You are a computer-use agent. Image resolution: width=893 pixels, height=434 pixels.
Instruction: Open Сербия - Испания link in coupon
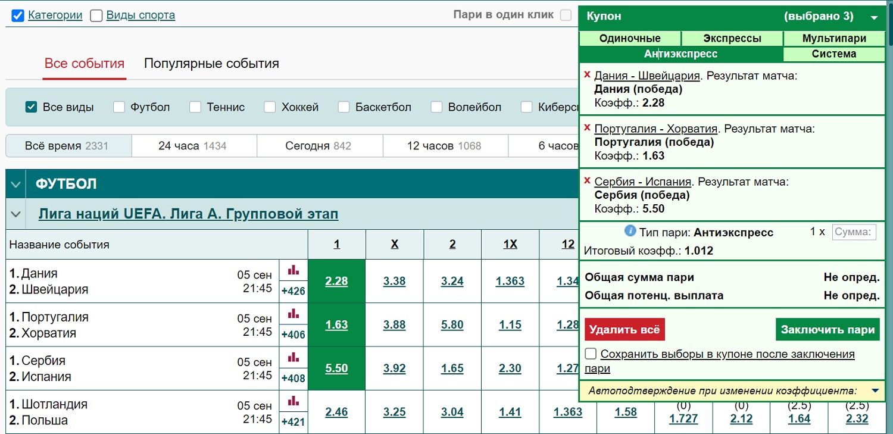coord(642,182)
